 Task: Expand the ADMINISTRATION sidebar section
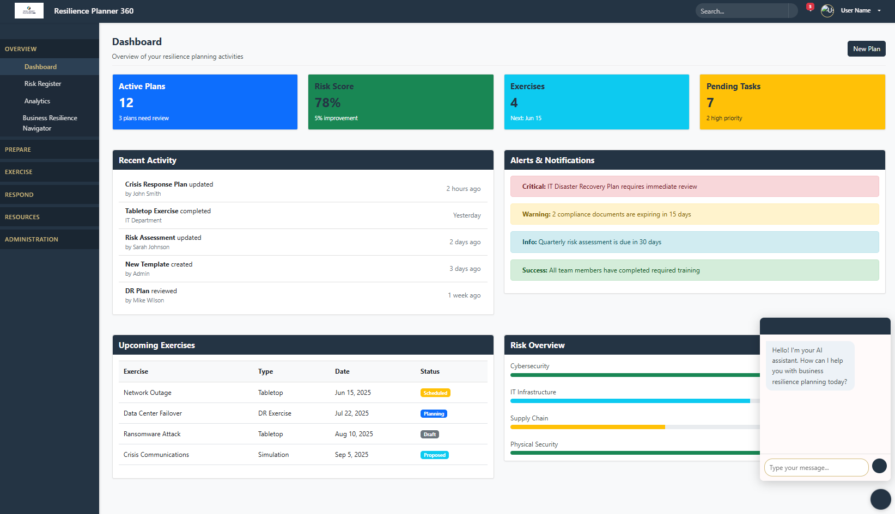click(x=31, y=239)
